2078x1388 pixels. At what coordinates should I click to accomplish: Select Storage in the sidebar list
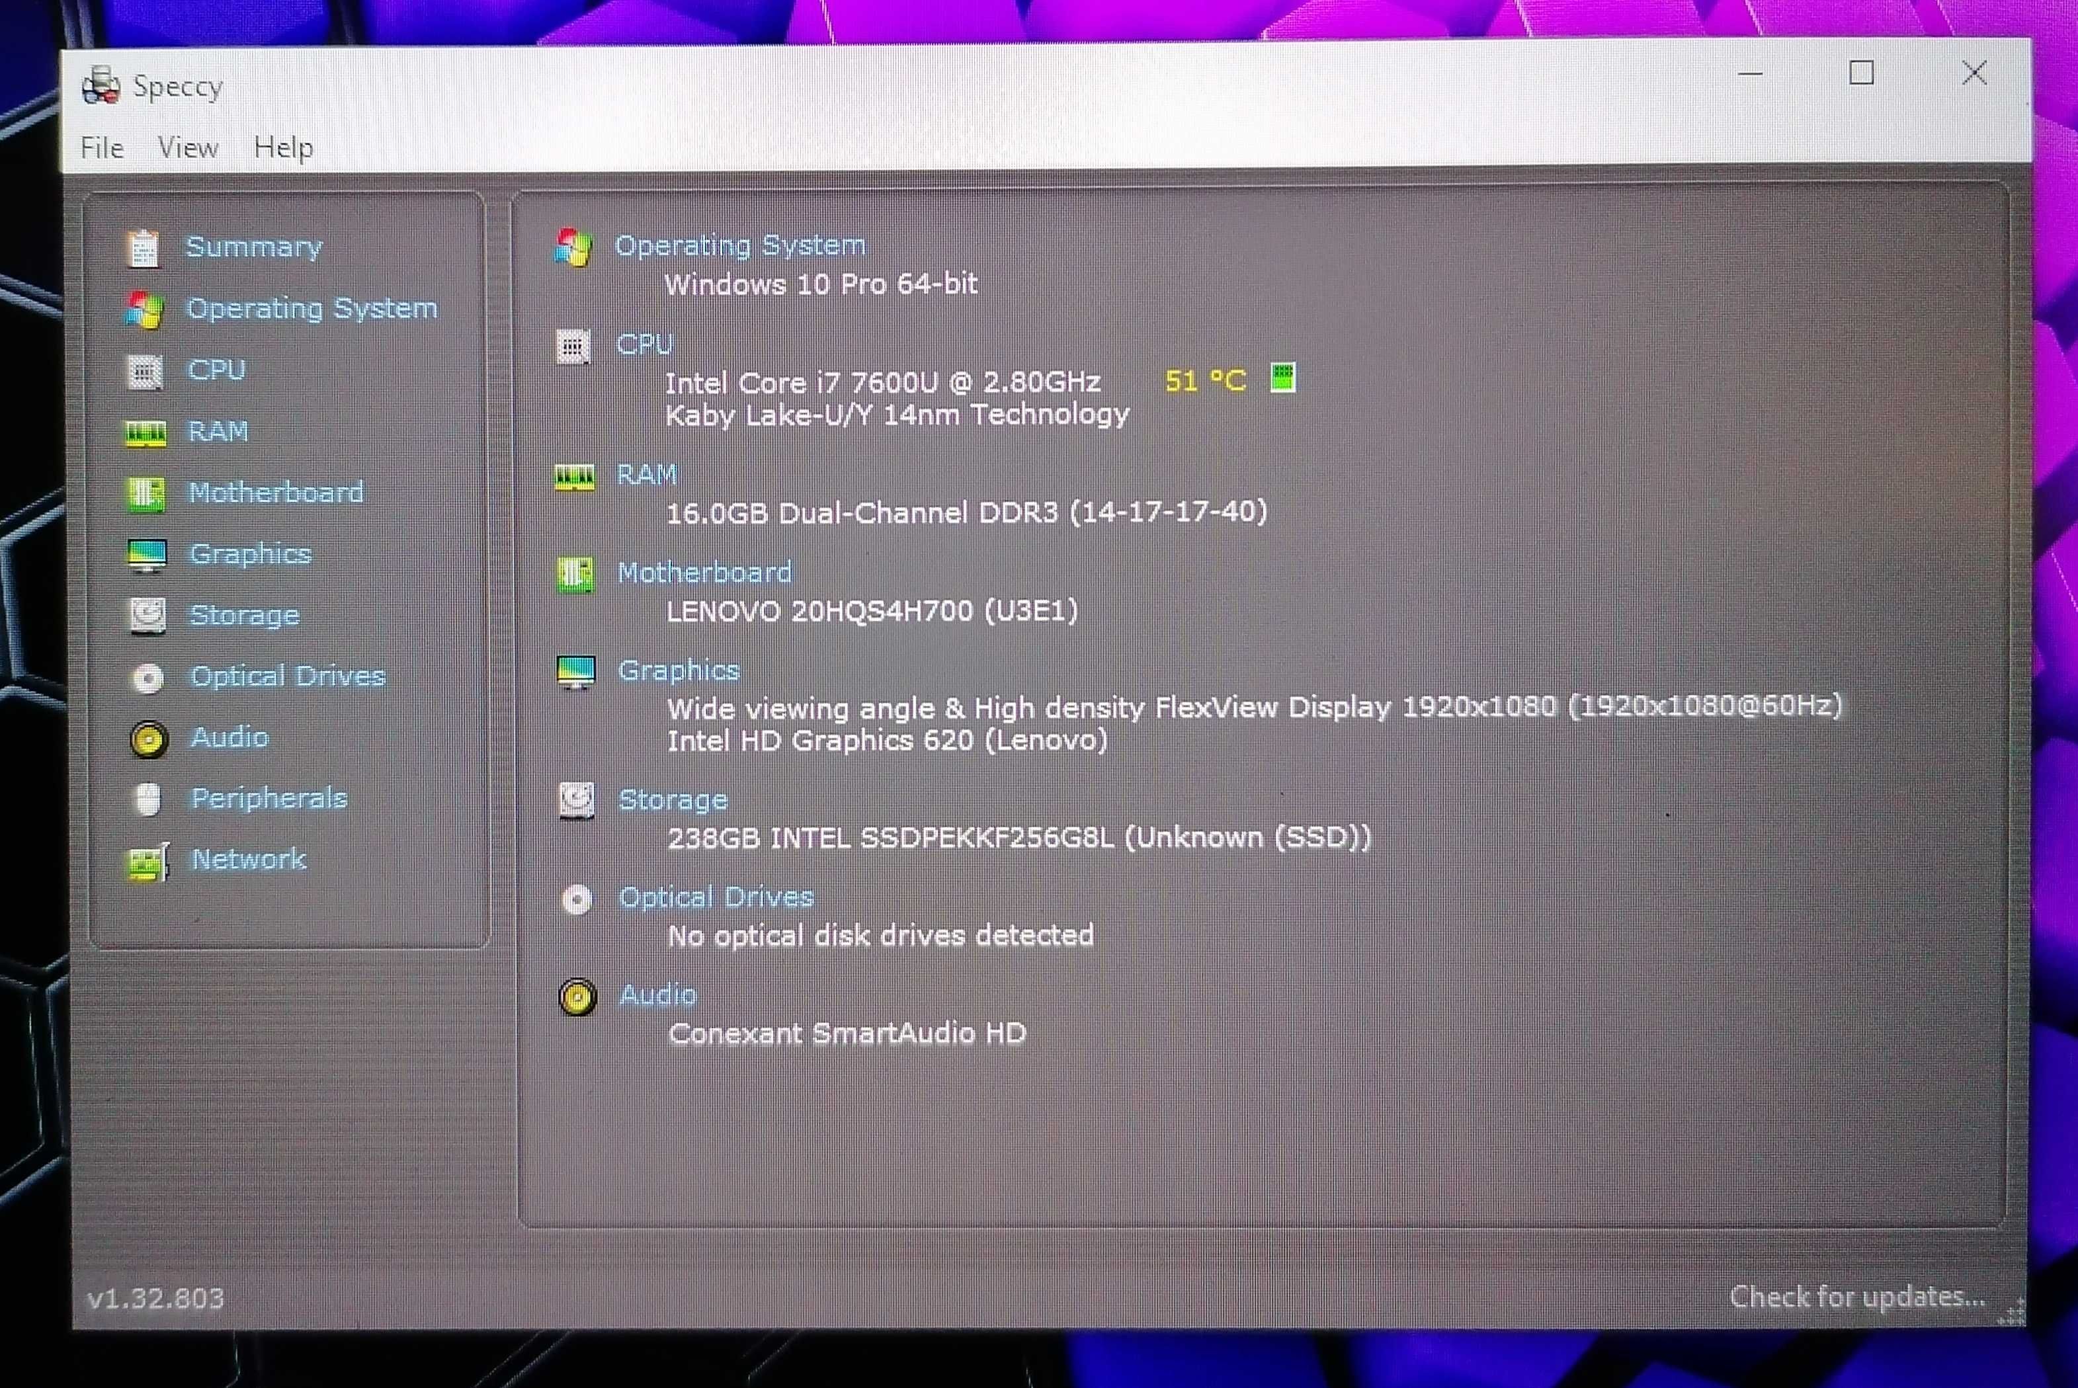(x=244, y=615)
